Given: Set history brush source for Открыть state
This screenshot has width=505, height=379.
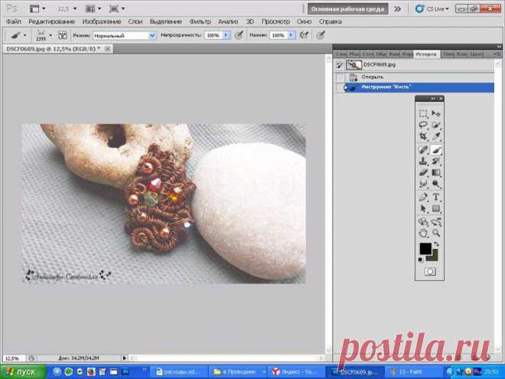Looking at the screenshot, I should (340, 77).
